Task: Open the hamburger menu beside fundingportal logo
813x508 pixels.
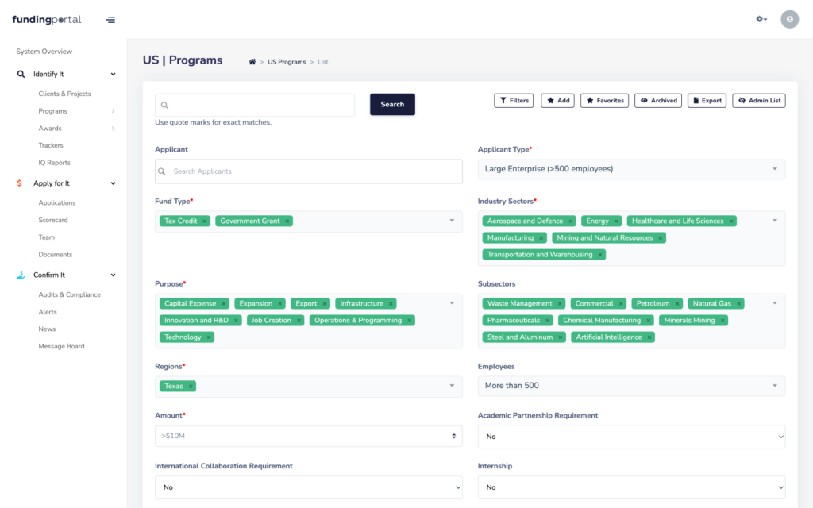Action: [110, 20]
